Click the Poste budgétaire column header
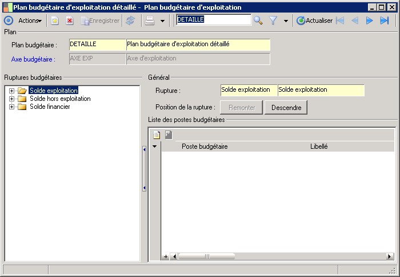The height and width of the screenshot is (277, 400). (205, 146)
